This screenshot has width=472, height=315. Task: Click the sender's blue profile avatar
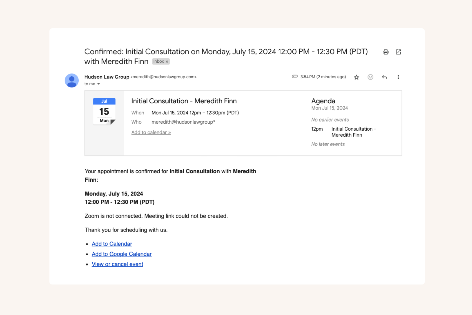click(x=72, y=80)
